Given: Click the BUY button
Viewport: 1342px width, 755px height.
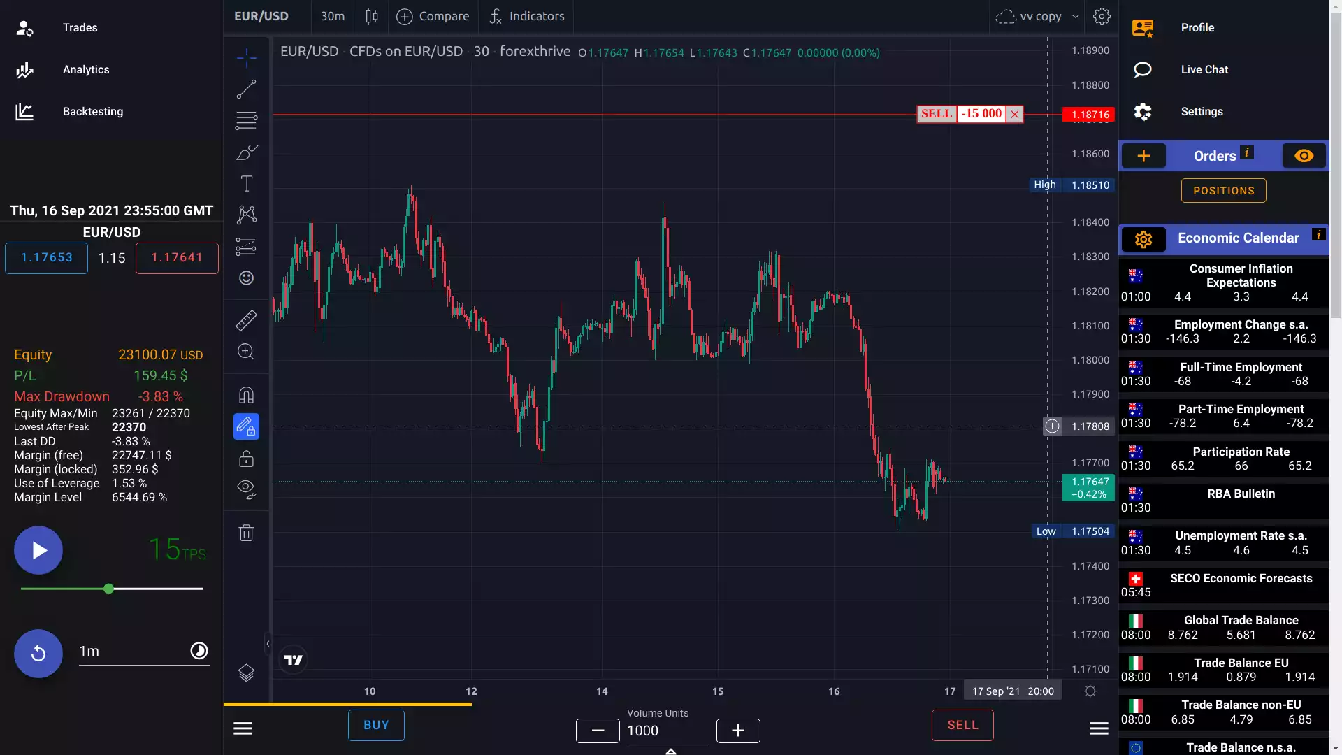Looking at the screenshot, I should click(x=376, y=726).
